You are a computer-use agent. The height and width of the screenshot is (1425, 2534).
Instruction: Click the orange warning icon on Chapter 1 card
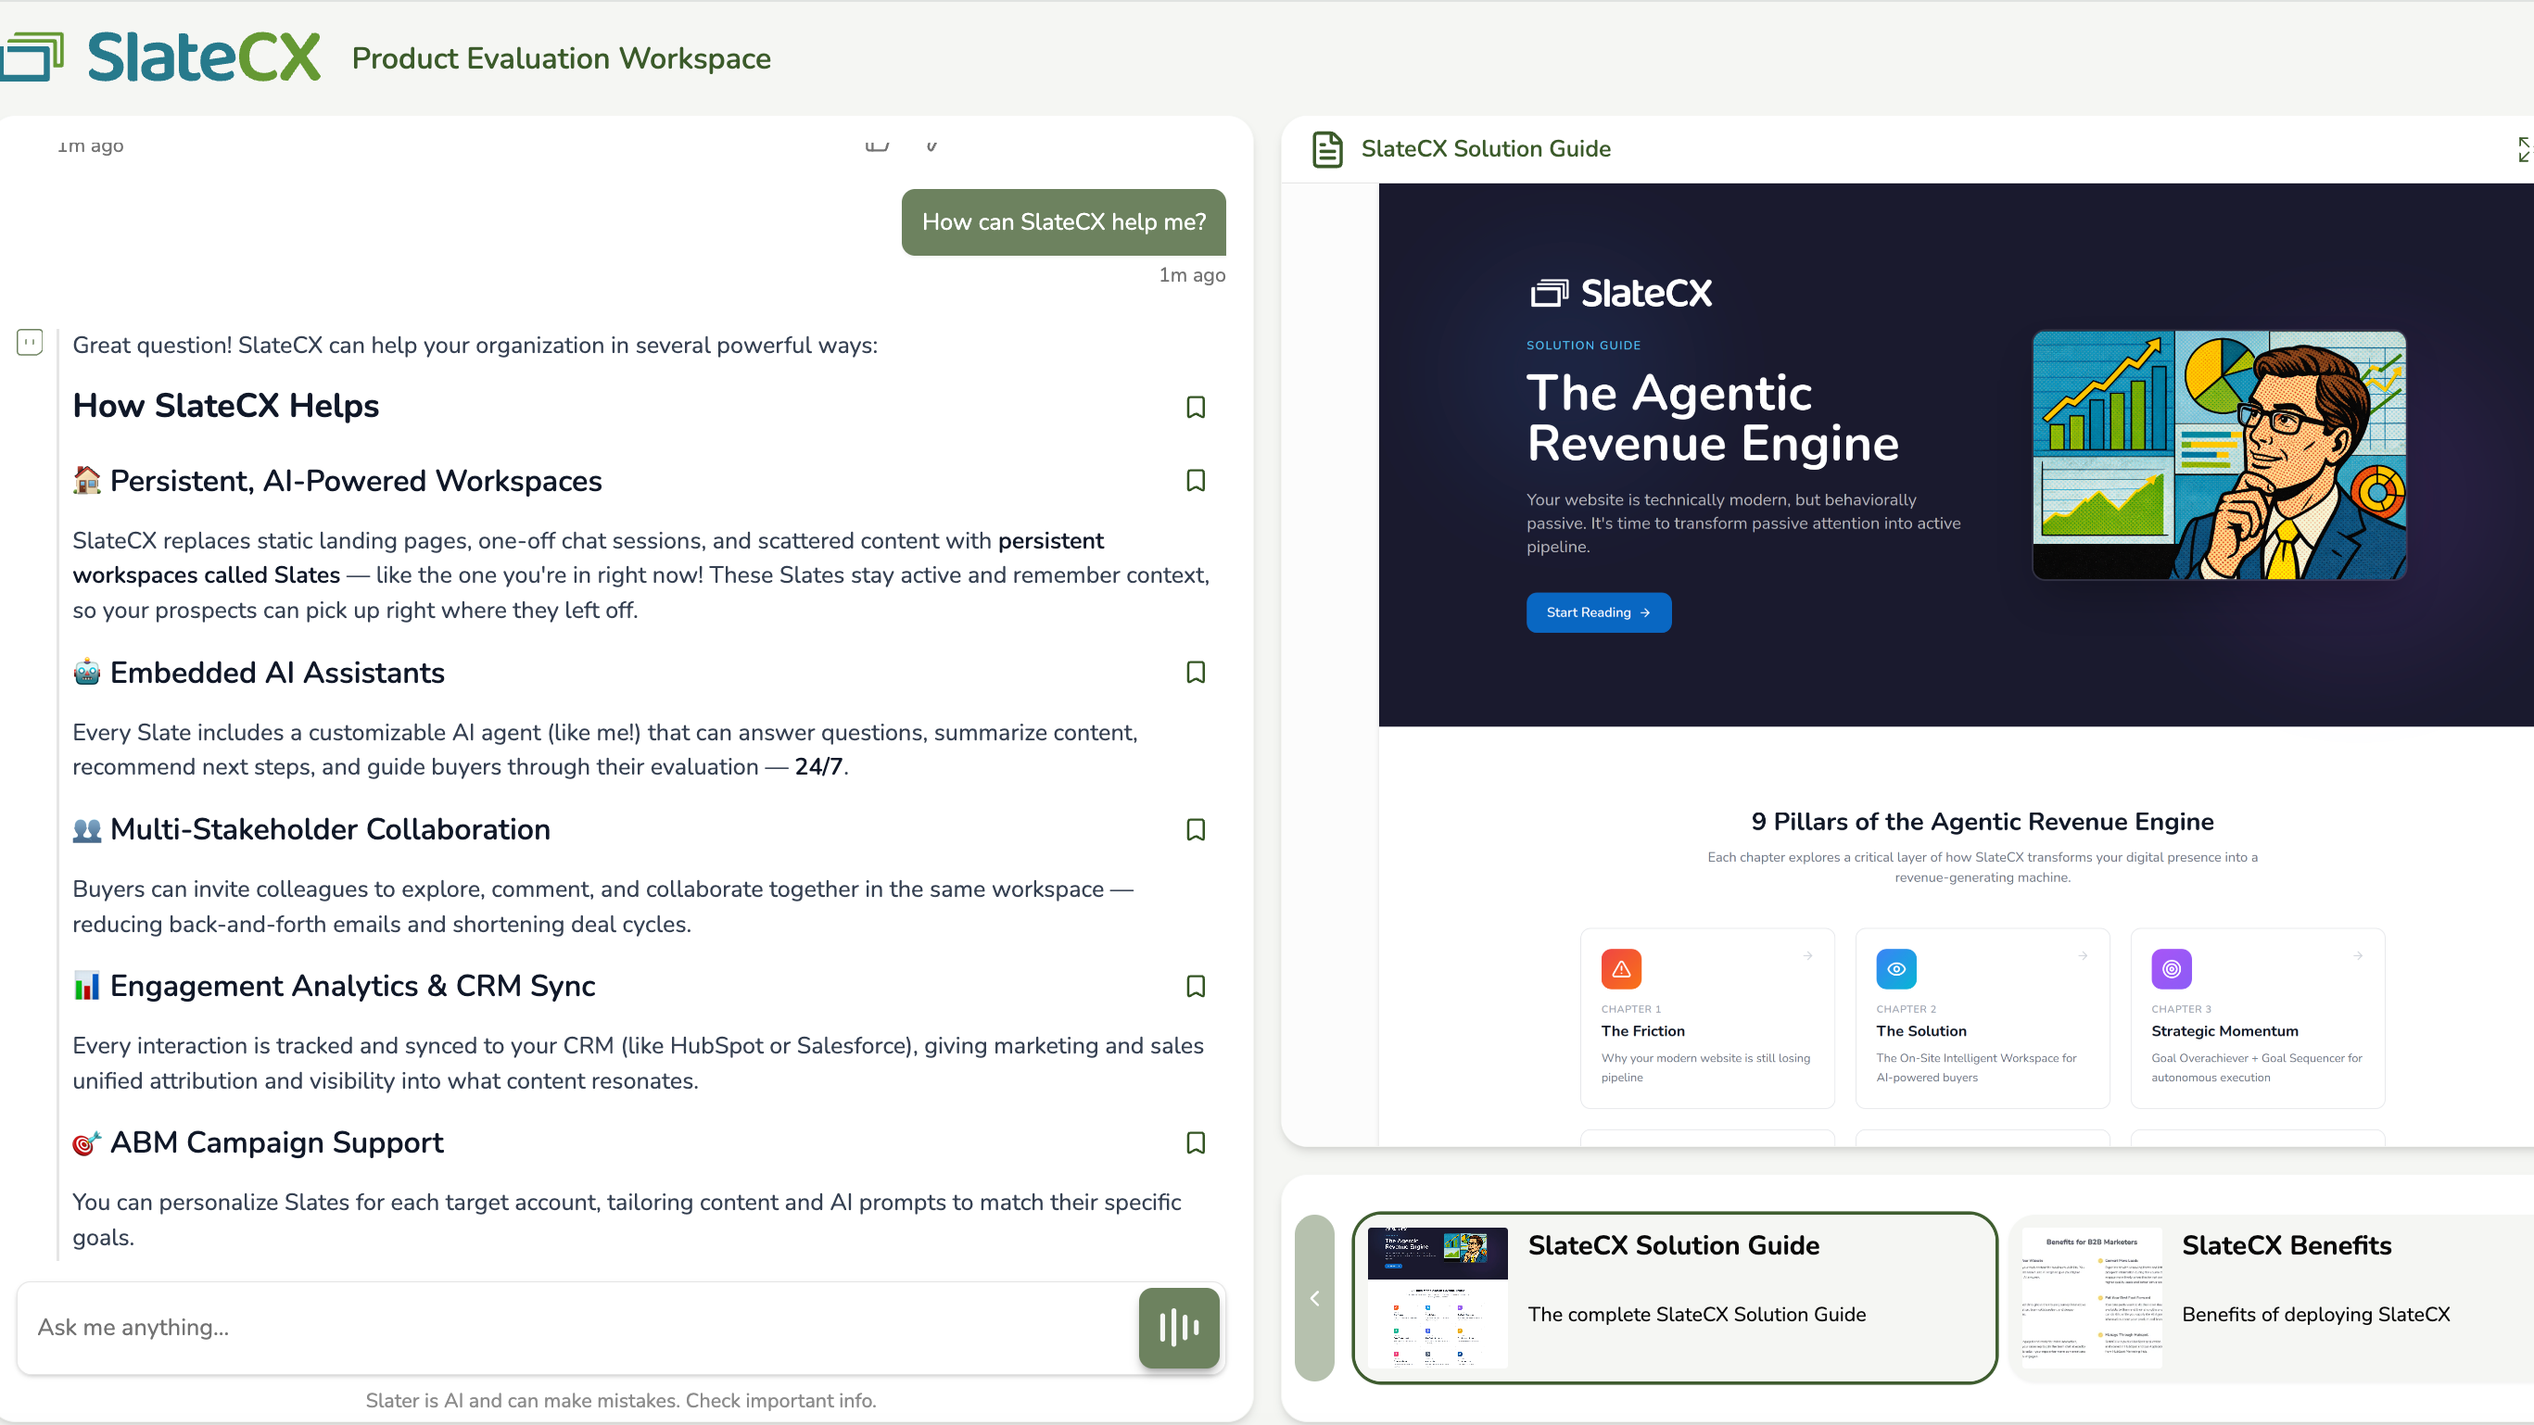[x=1621, y=970]
